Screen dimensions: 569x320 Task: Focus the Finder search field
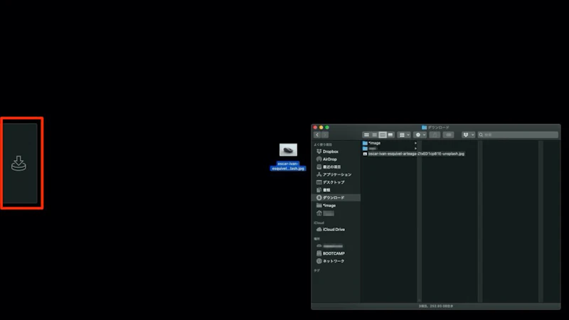[518, 135]
